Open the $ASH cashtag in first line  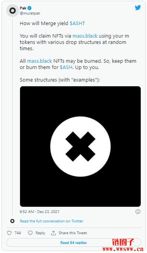tap(76, 24)
